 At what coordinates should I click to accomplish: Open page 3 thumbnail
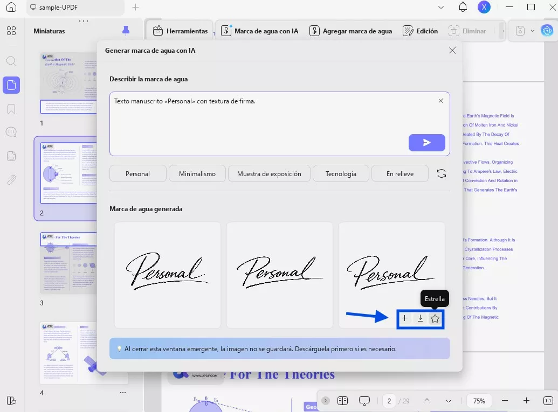pyautogui.click(x=68, y=263)
